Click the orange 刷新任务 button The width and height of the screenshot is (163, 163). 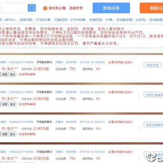[151, 8]
